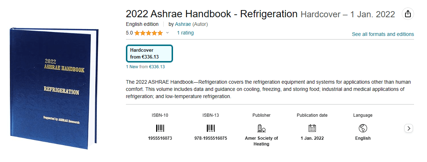Open the Ashrae author link

[x=183, y=24]
